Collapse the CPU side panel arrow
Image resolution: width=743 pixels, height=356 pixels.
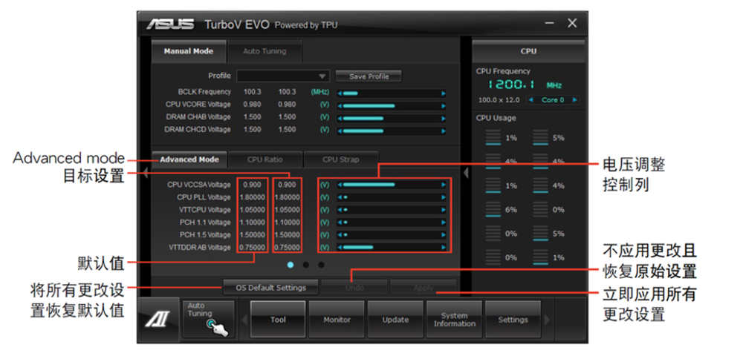click(466, 173)
